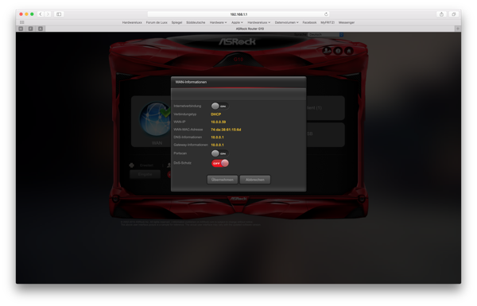Viewport: 477px width, 306px height.
Task: Toggle the Portscan switch
Action: point(219,153)
